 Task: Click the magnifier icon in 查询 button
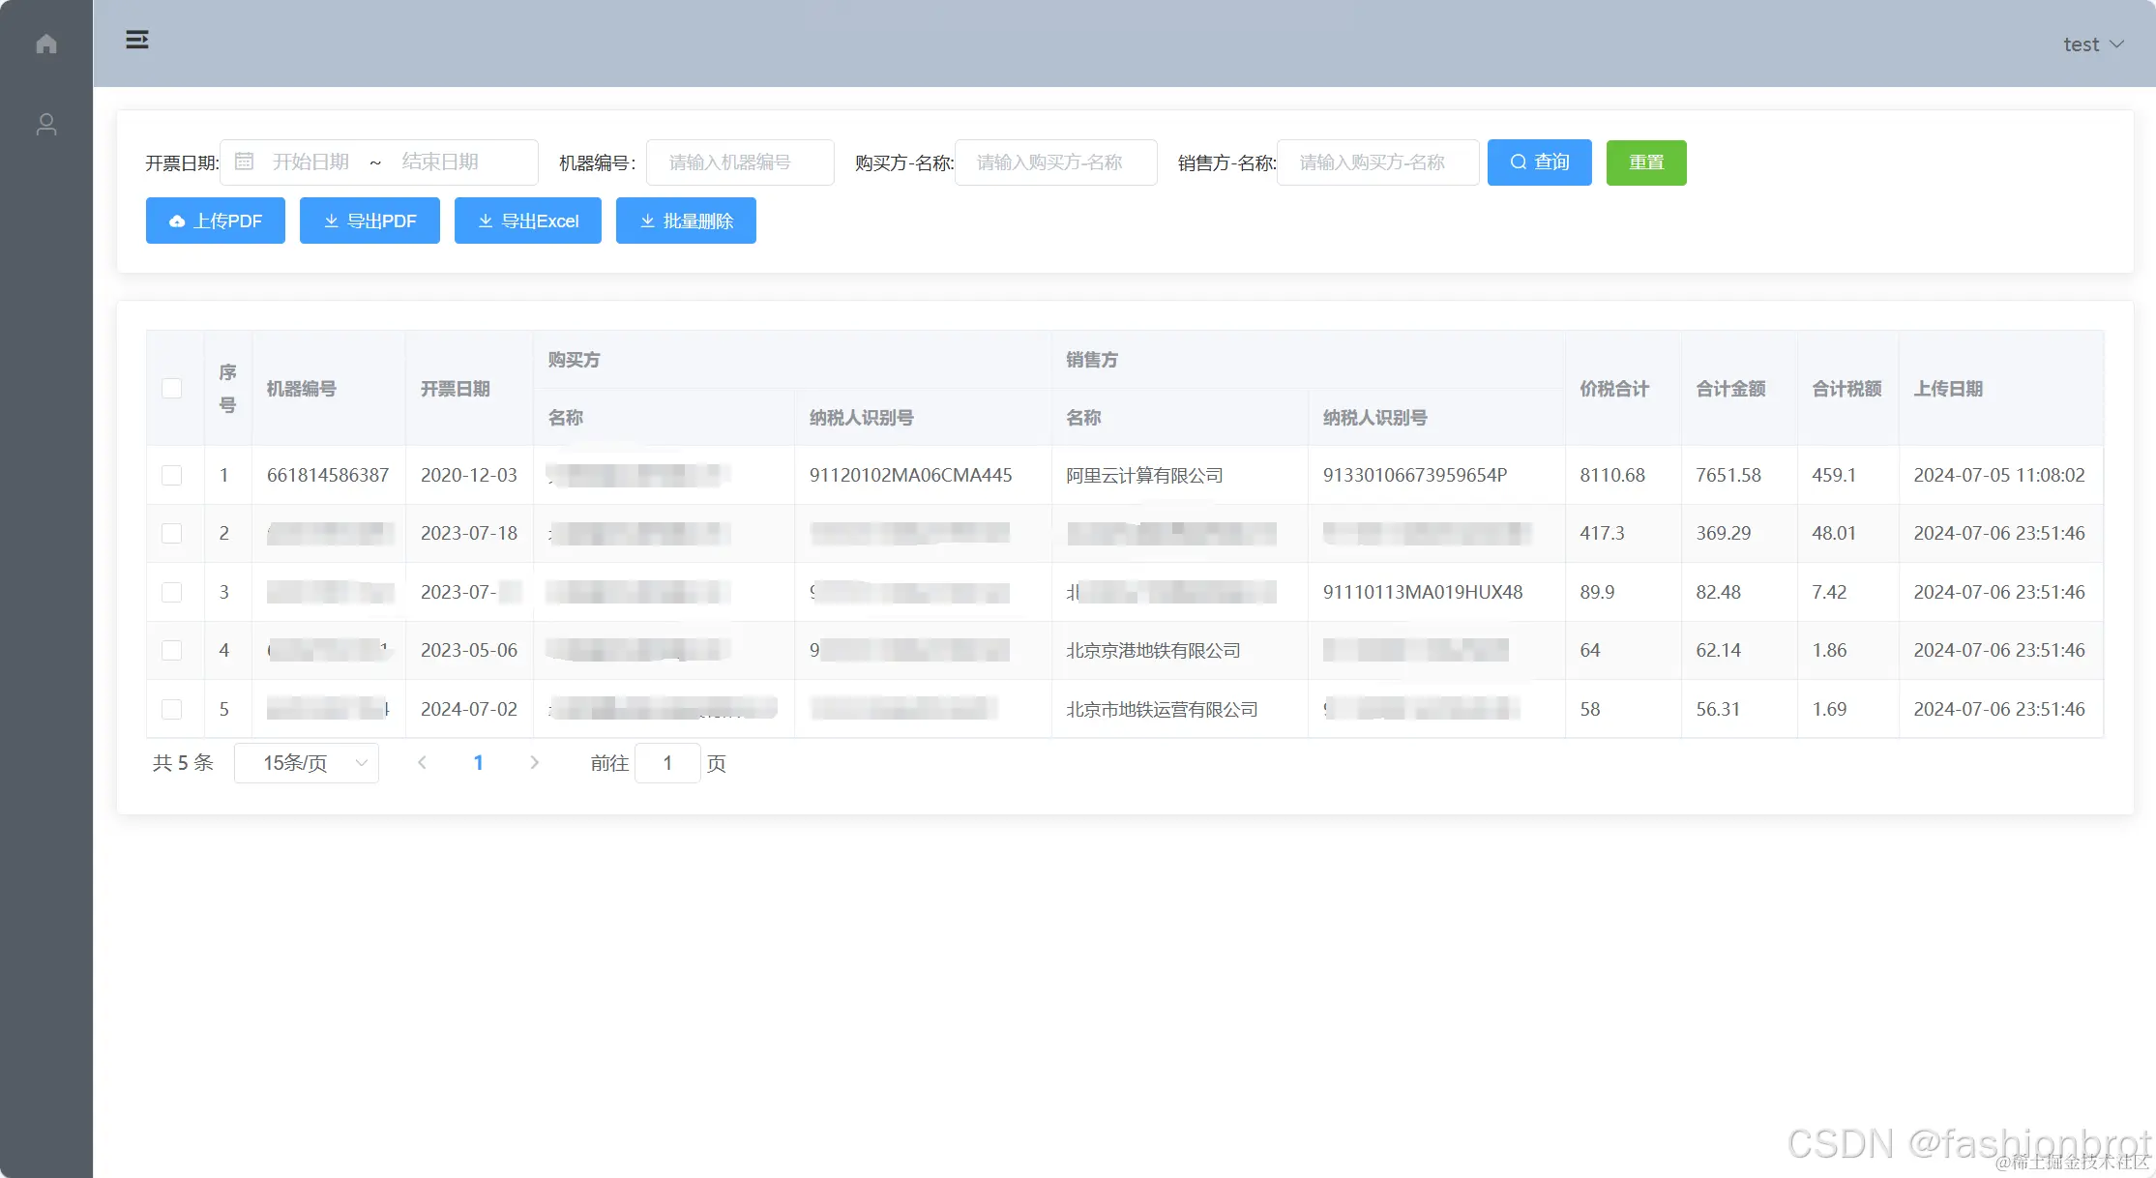pos(1517,162)
